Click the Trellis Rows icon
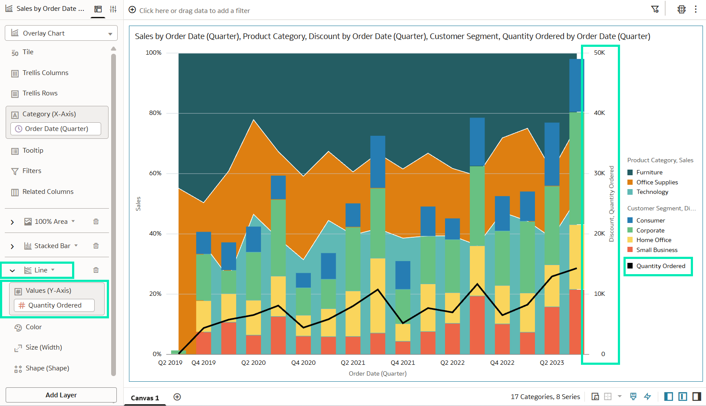This screenshot has width=706, height=406. point(15,94)
